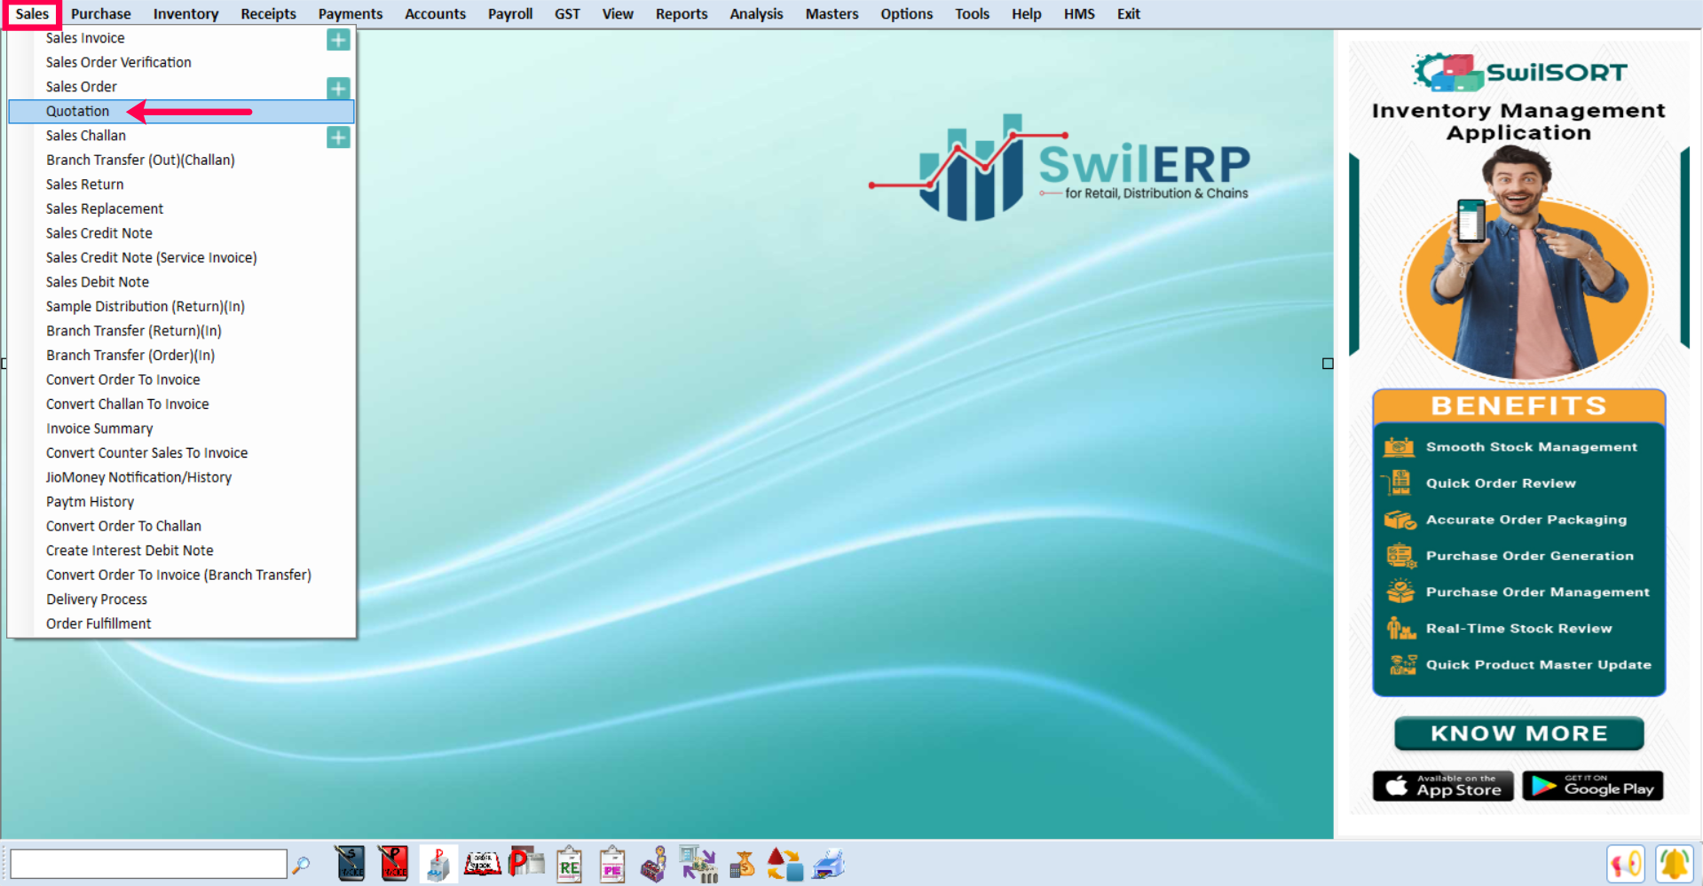Open the Purchase menu

(x=100, y=13)
